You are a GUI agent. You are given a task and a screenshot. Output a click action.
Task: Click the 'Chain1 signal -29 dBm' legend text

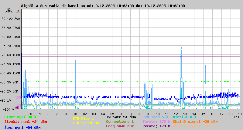click(195, 126)
